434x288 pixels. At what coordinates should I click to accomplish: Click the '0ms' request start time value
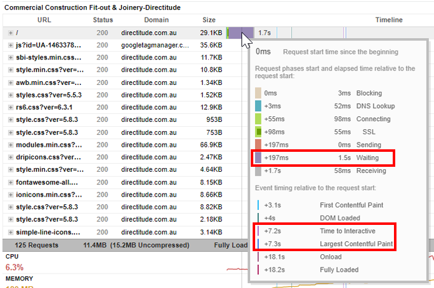pyautogui.click(x=263, y=52)
